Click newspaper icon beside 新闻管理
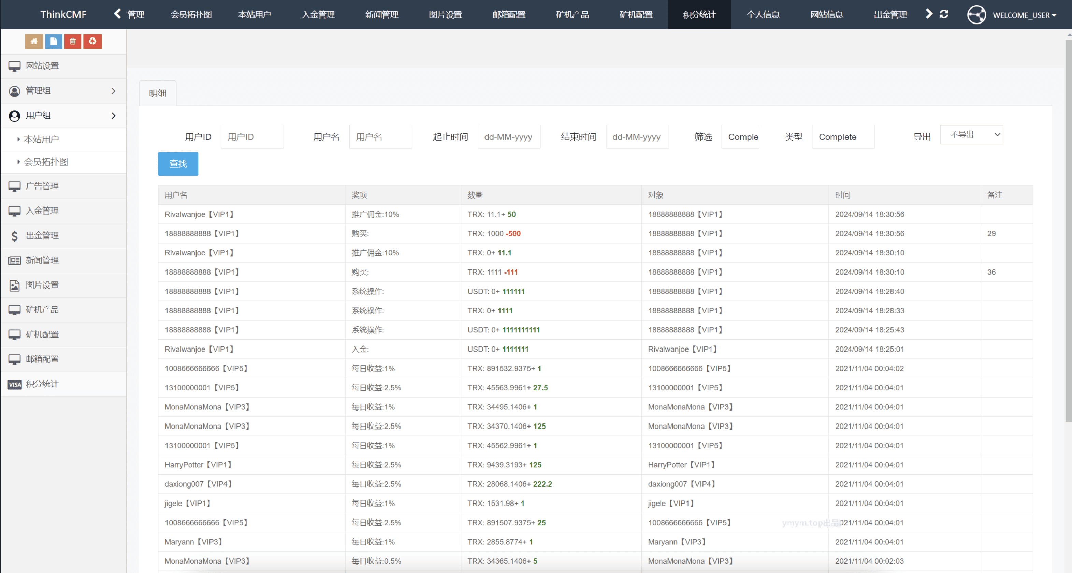 (x=15, y=261)
